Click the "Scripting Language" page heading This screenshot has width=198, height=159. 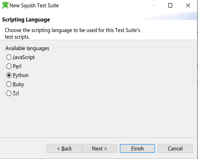[26, 20]
